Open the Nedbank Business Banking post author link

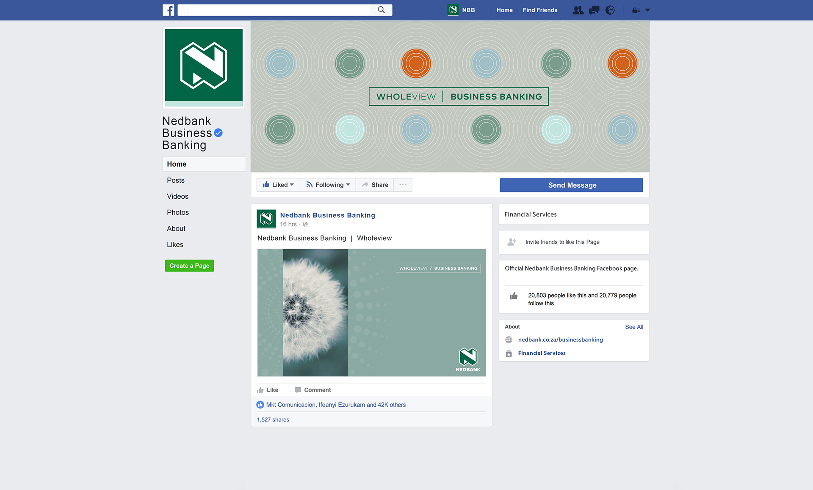tap(327, 215)
